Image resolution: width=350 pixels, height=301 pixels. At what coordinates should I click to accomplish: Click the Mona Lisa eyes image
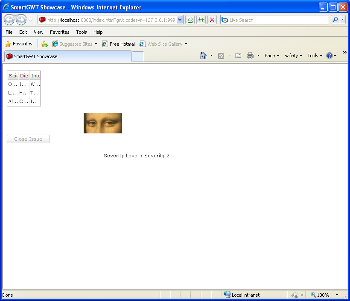pos(103,123)
